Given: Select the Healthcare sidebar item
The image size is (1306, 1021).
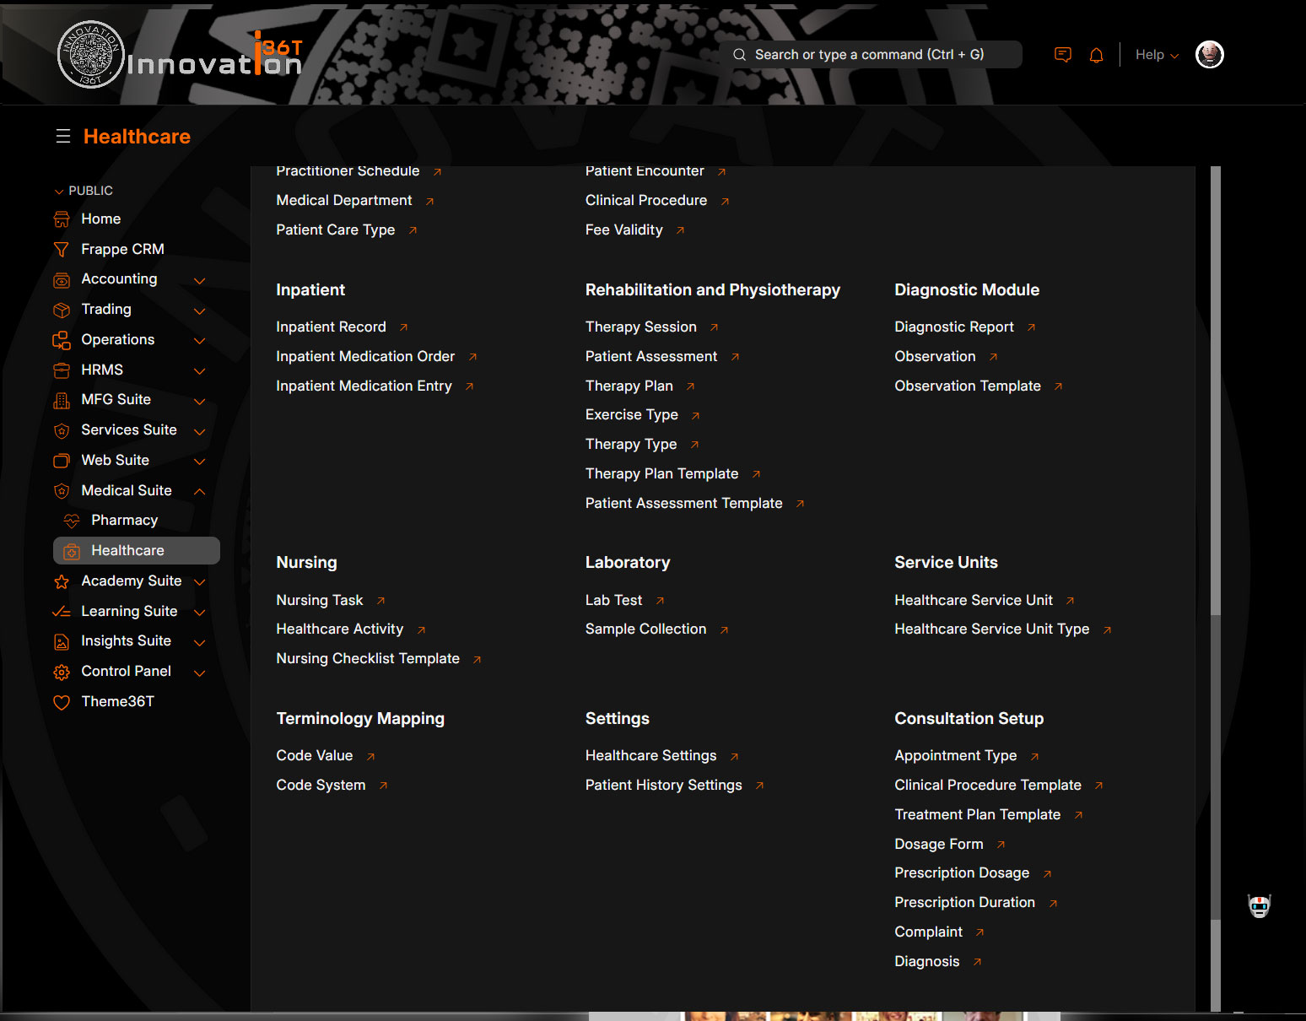Looking at the screenshot, I should 127,550.
